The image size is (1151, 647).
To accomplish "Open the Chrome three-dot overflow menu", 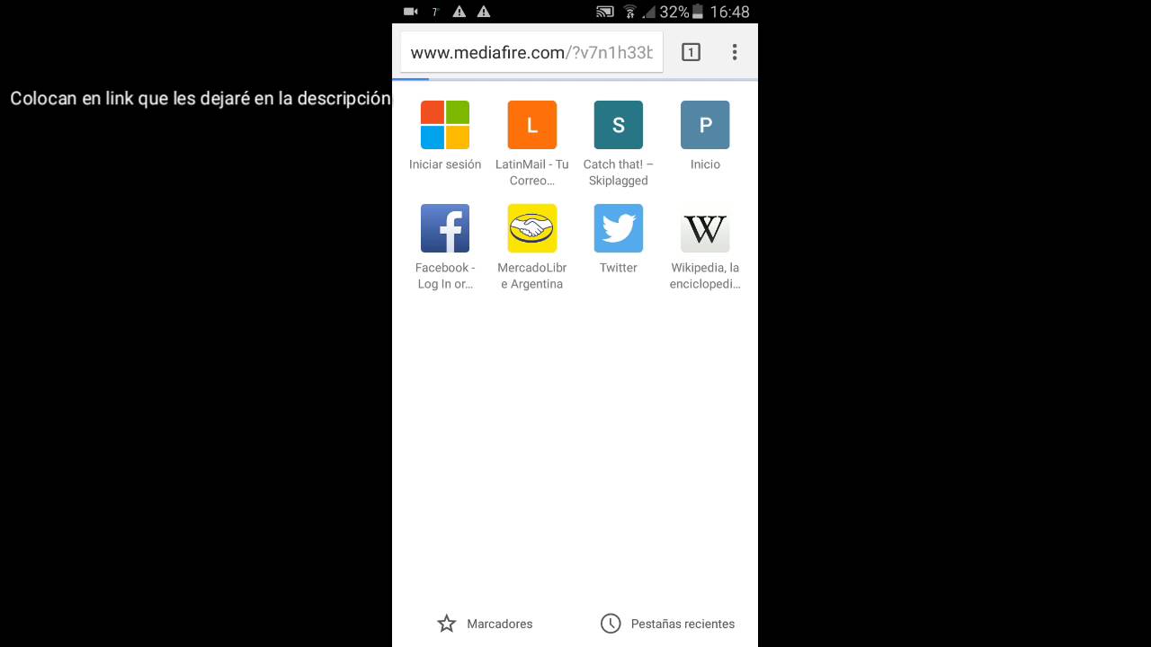I will point(735,52).
